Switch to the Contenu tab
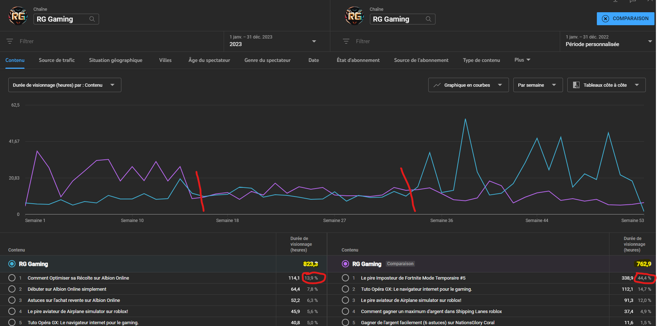The height and width of the screenshot is (326, 657). tap(15, 60)
